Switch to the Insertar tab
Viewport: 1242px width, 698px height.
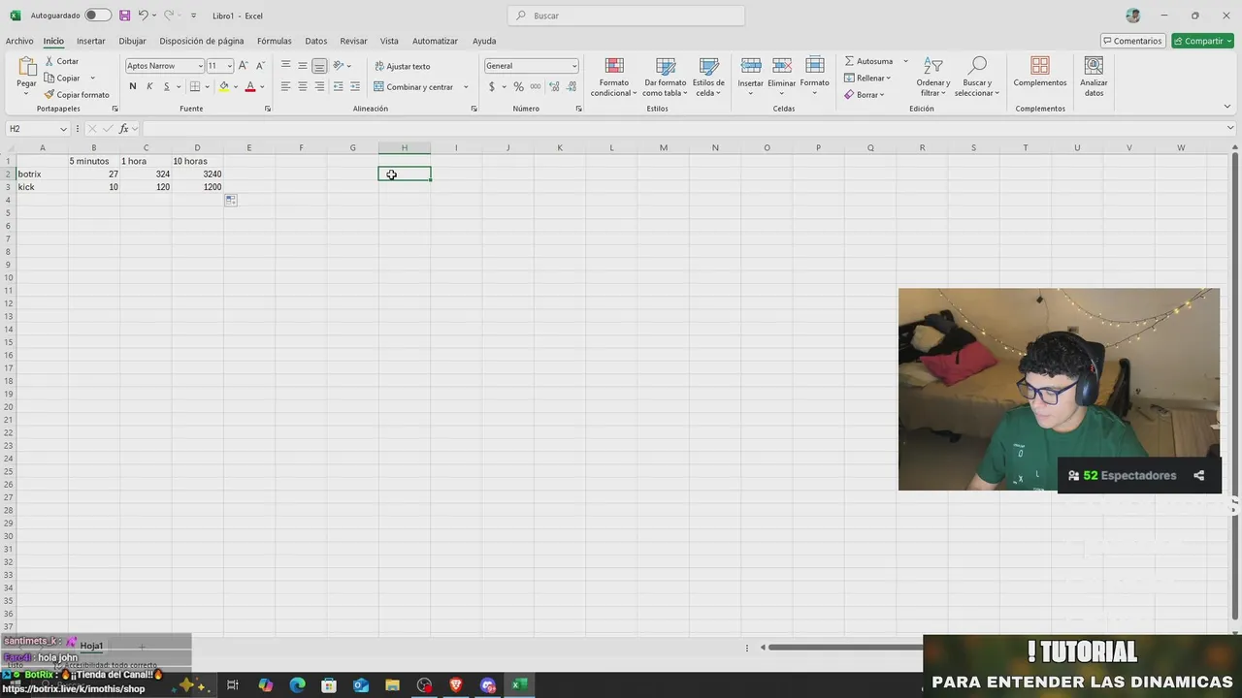[x=91, y=41]
